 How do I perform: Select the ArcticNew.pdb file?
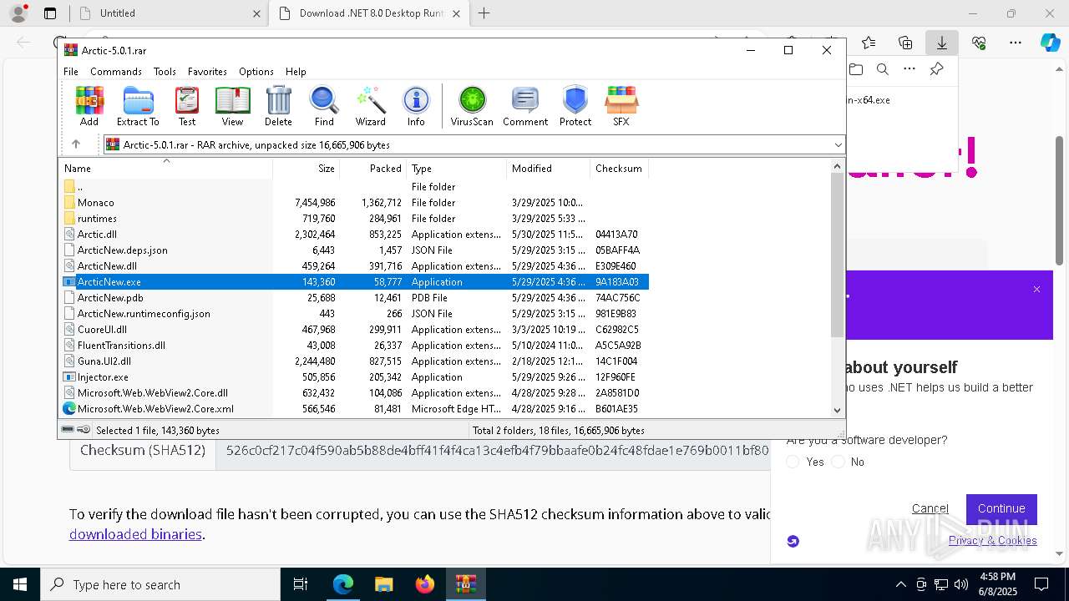110,298
